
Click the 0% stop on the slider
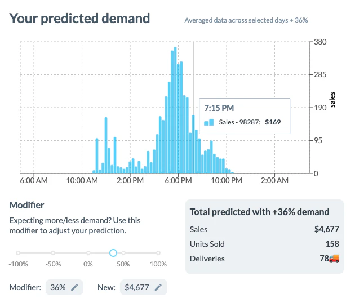coord(88,253)
